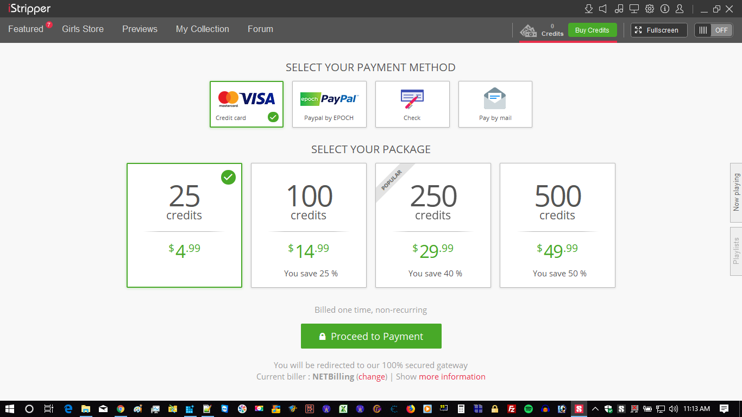
Task: Click the desktop monitor icon in the title bar
Action: (634, 9)
